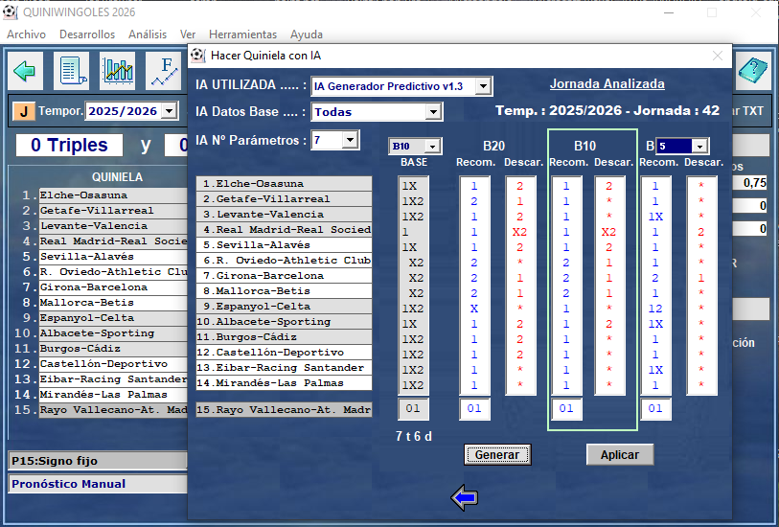
Task: Select dialog row 7.Girona-Barcelona
Action: pyautogui.click(x=284, y=276)
